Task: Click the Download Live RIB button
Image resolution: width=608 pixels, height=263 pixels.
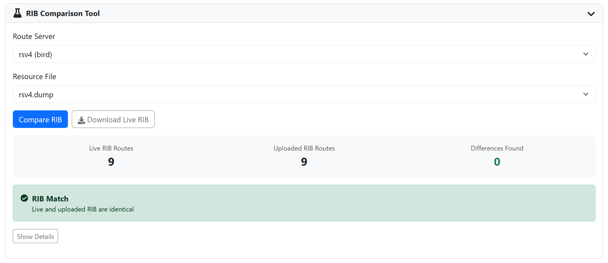Action: coord(113,119)
